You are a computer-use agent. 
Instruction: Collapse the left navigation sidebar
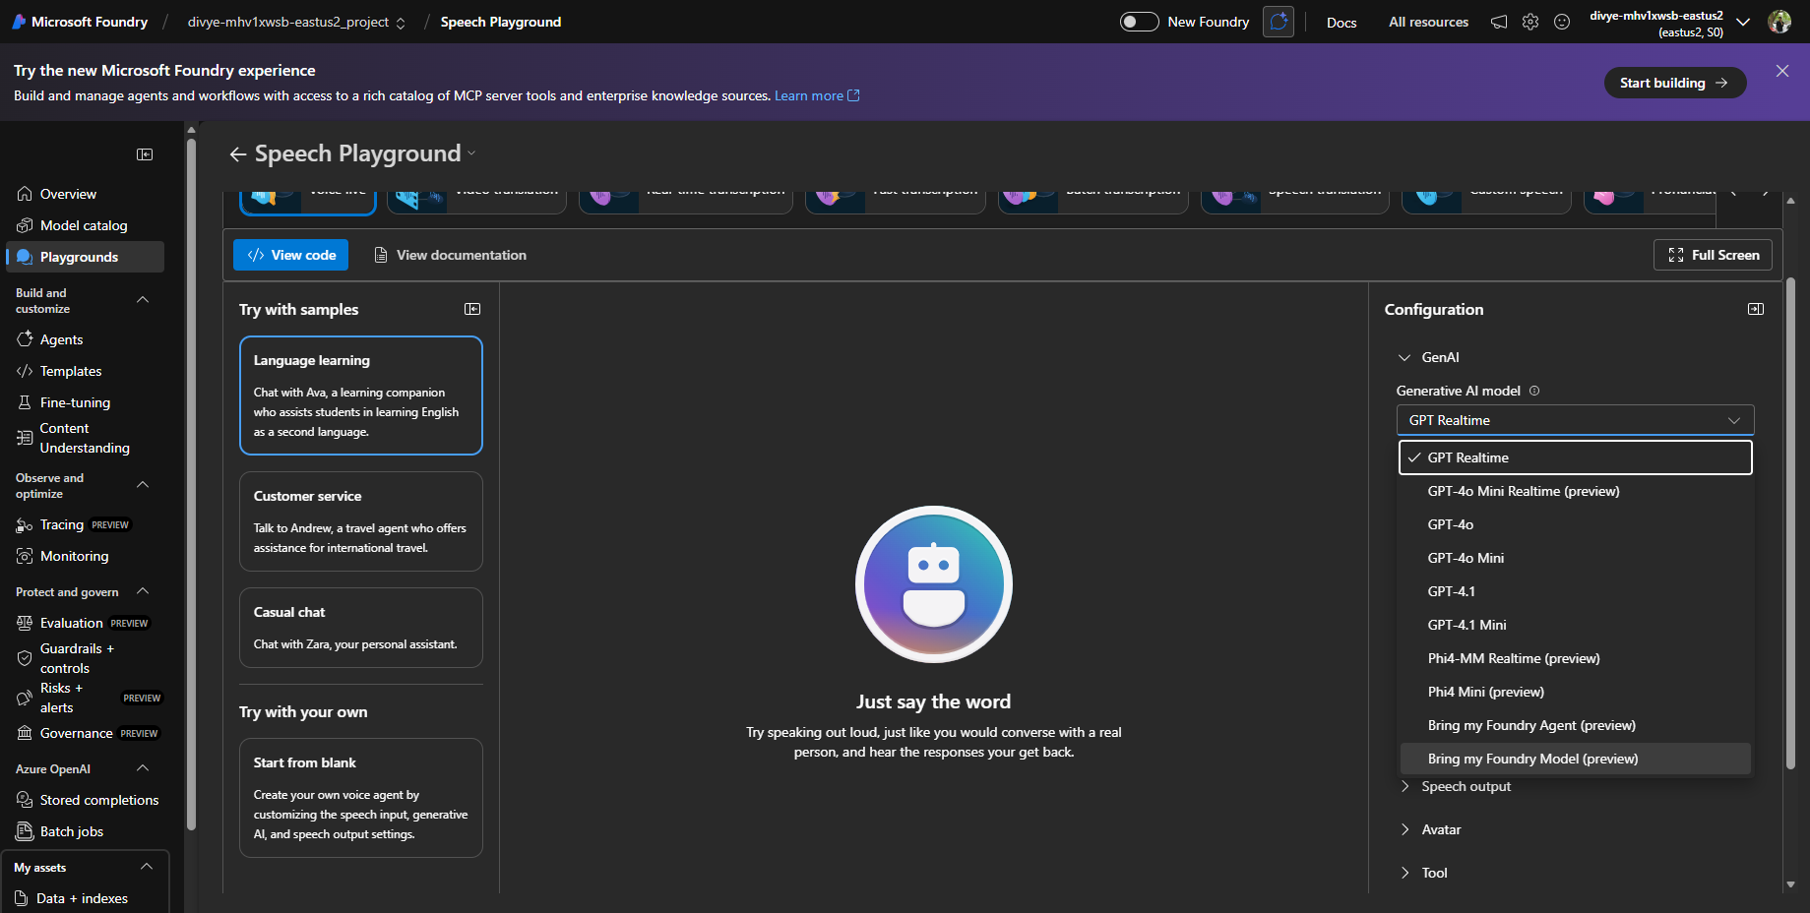tap(145, 154)
